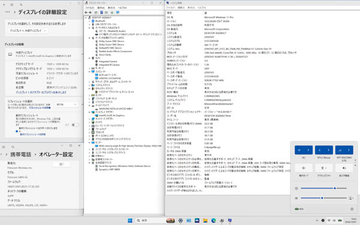Screen dimensions: 360x225
Task: Open Microsoft Edge from the taskbar
Action: coord(214,220)
